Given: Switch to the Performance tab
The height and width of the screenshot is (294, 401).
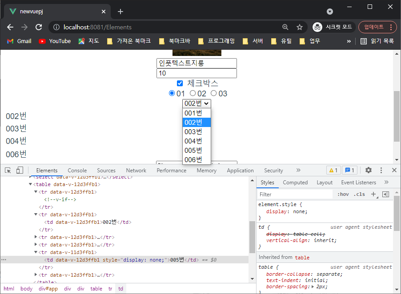Looking at the screenshot, I should 172,171.
